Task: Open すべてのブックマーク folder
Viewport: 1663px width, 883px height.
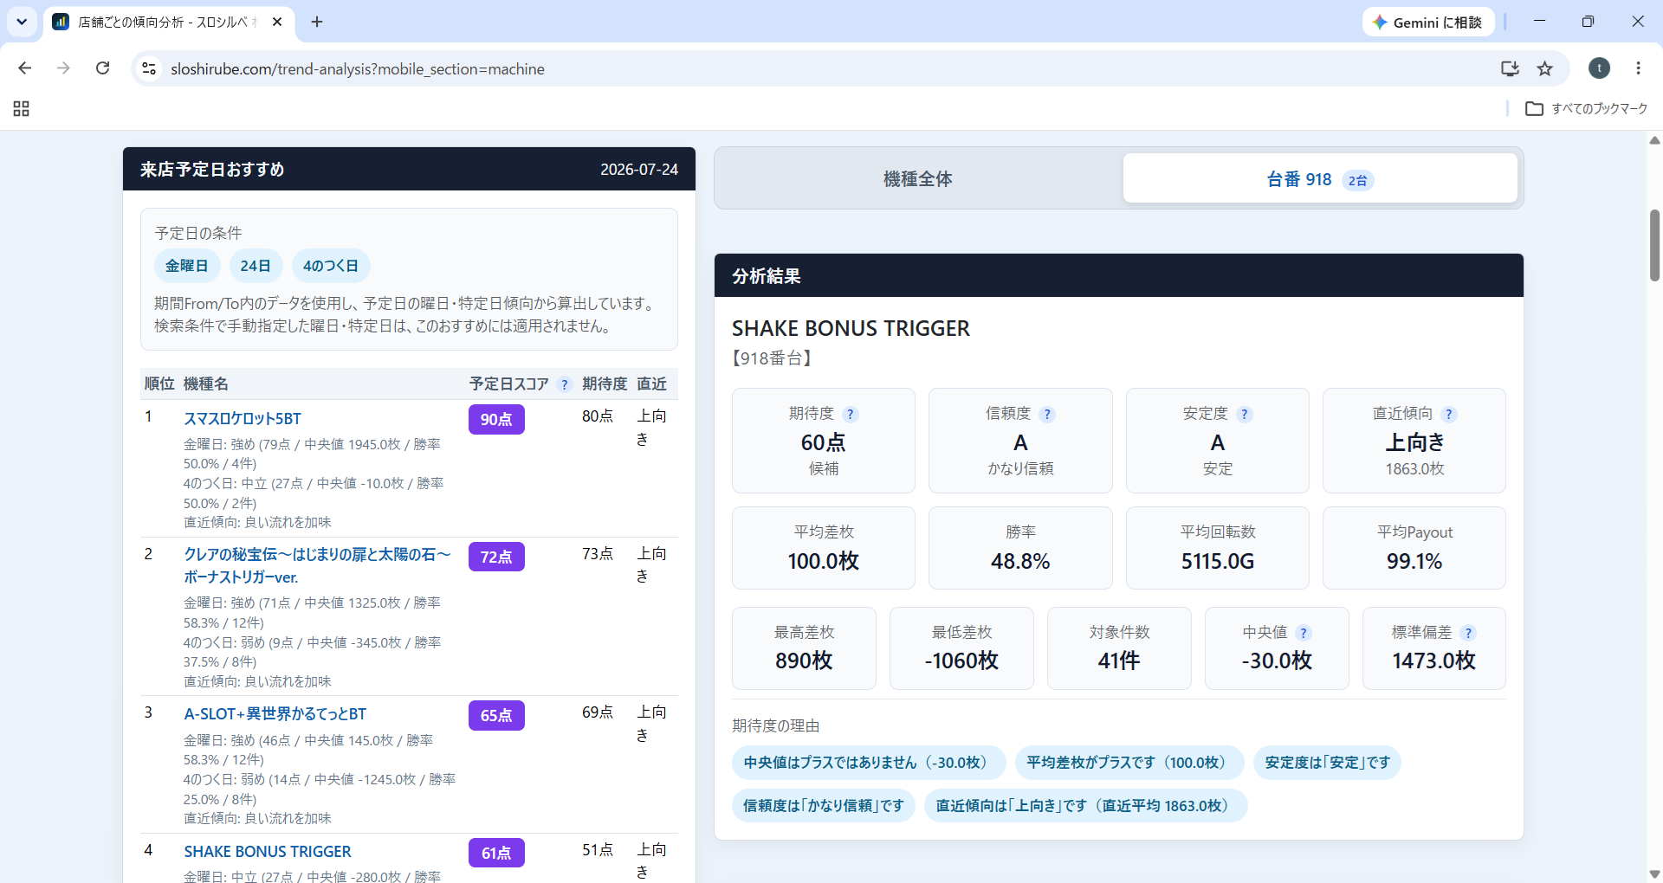Action: coord(1587,108)
